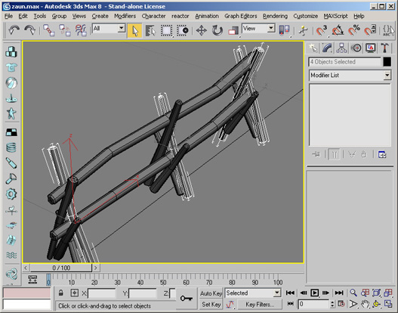The width and height of the screenshot is (398, 313).
Task: Click Configure Modifier Sets icon
Action: pyautogui.click(x=382, y=154)
